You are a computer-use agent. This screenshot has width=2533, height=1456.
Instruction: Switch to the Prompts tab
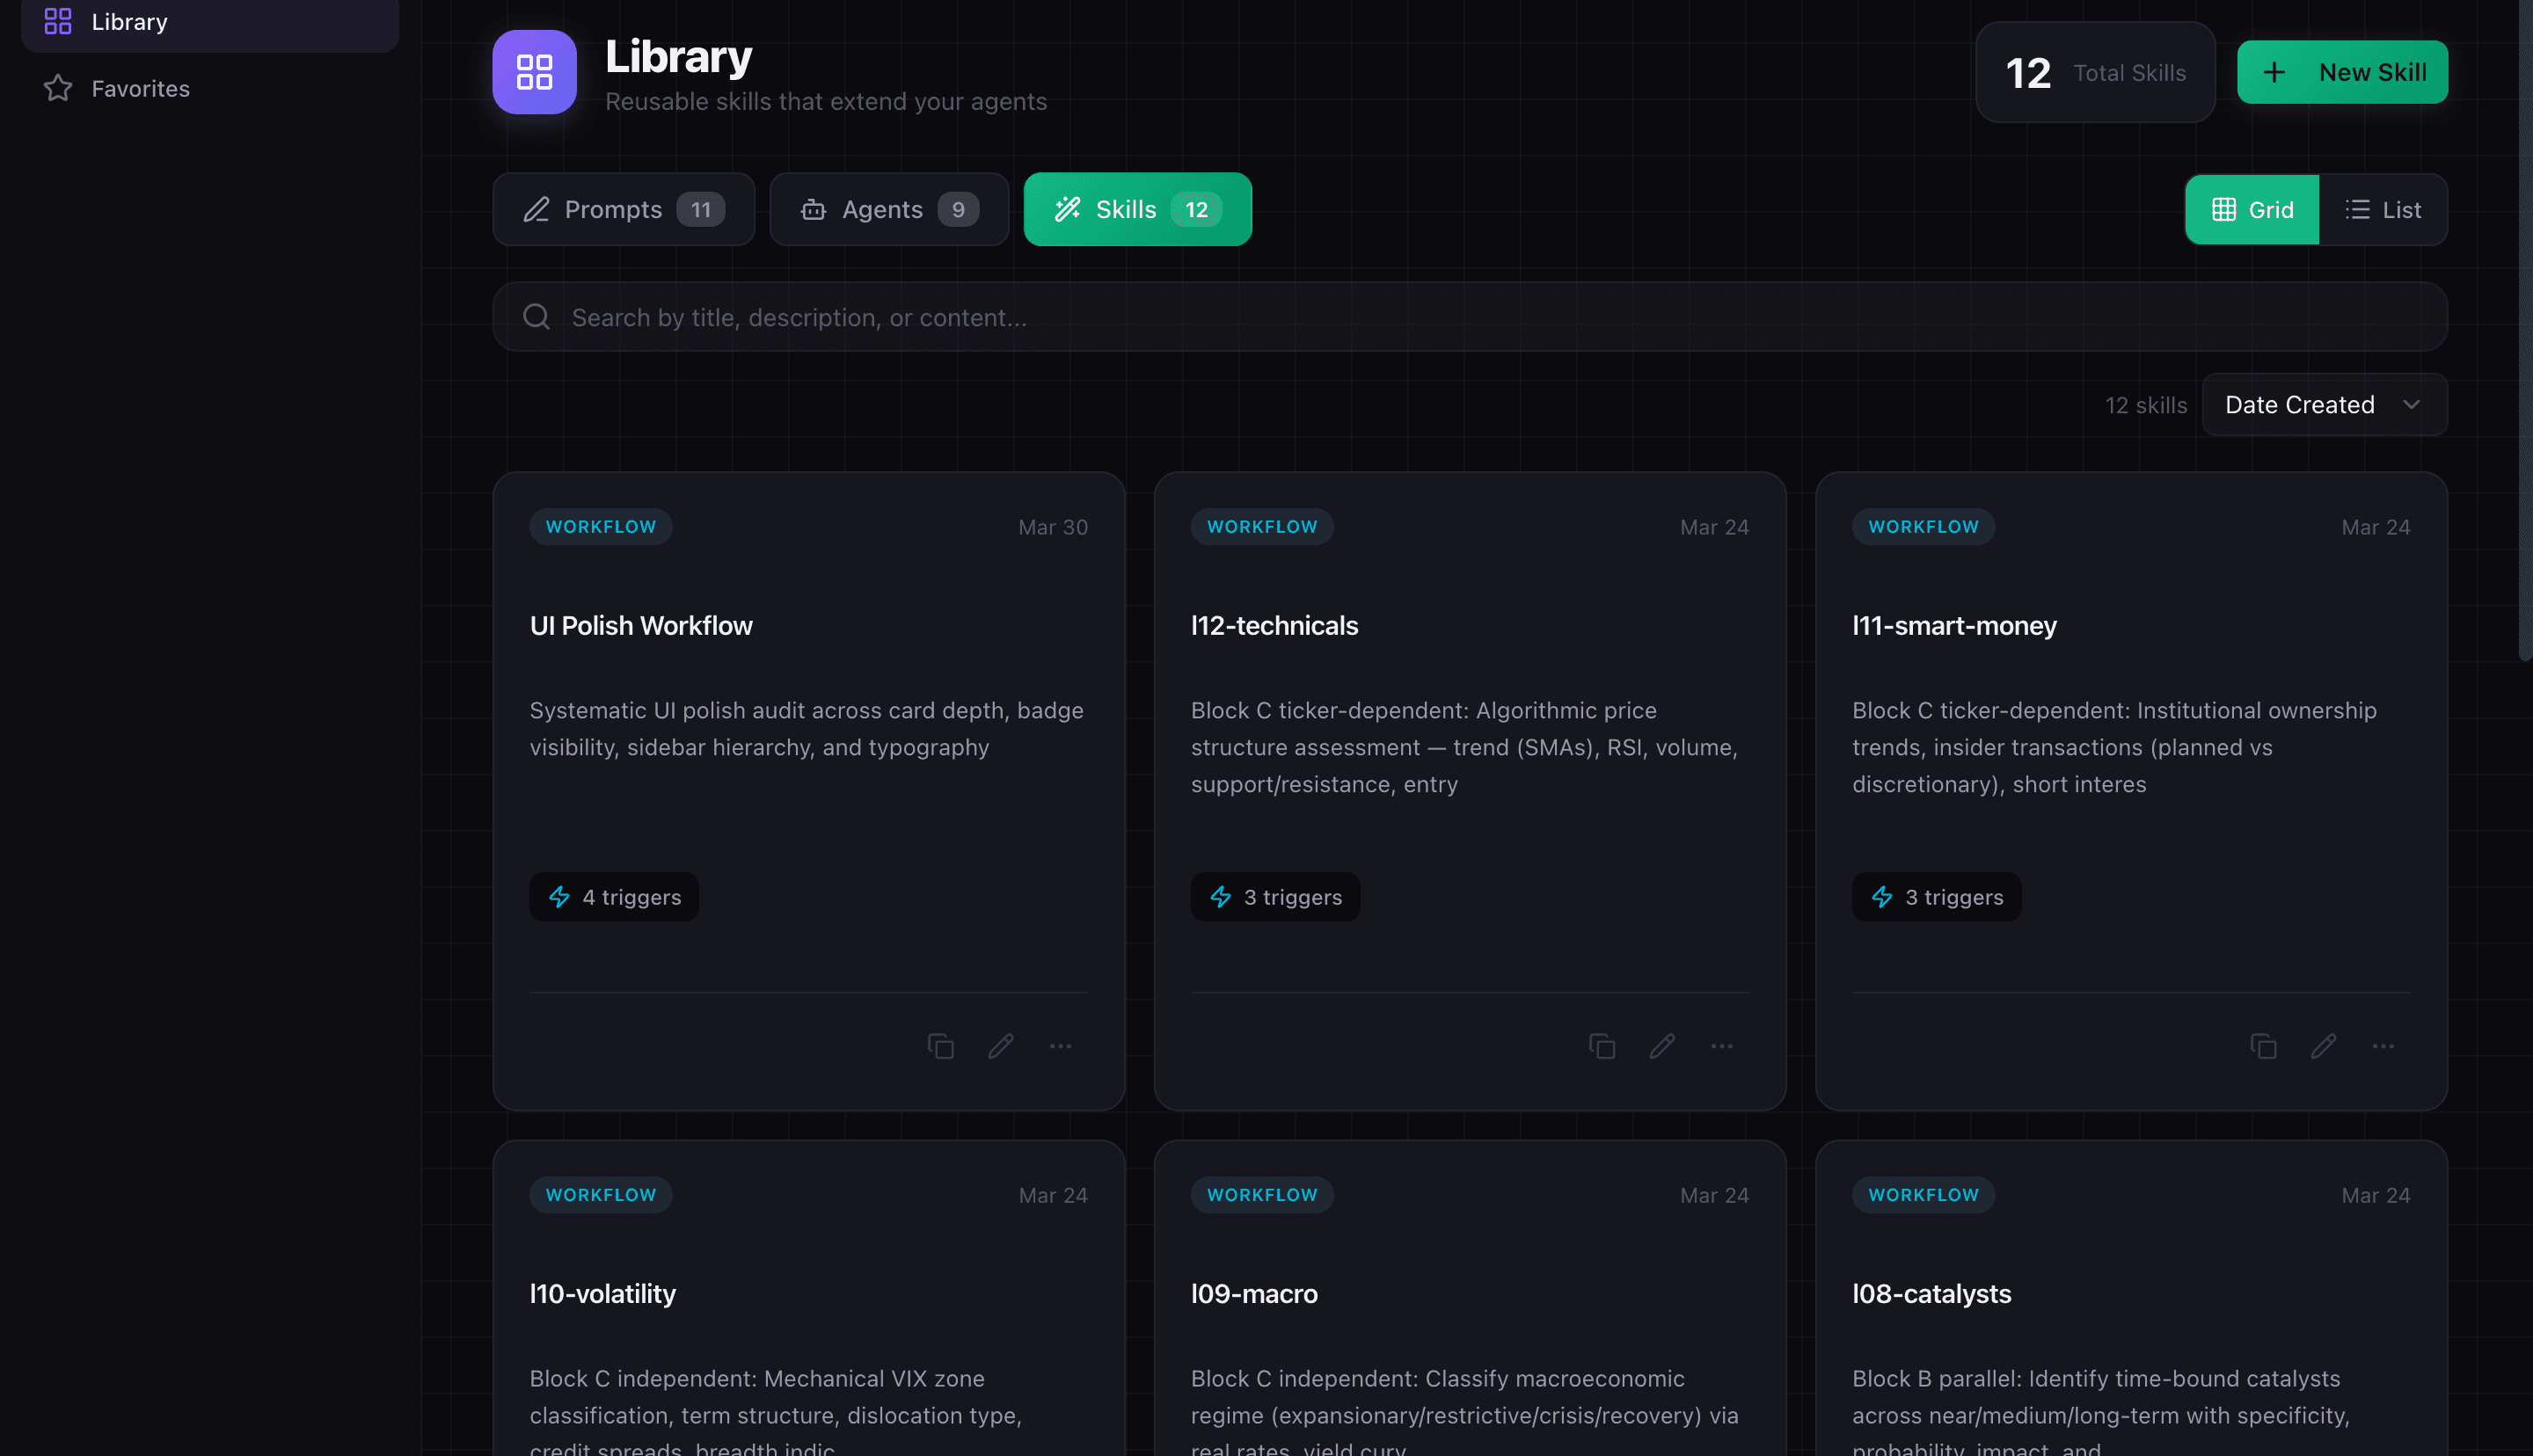pyautogui.click(x=623, y=209)
